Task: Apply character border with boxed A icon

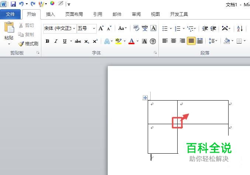Action: pos(153,28)
